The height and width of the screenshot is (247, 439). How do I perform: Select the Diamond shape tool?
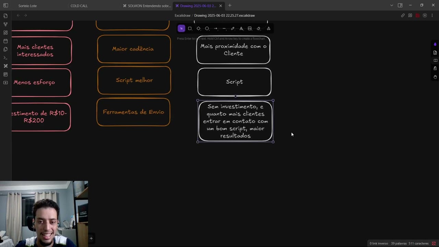[x=198, y=28]
